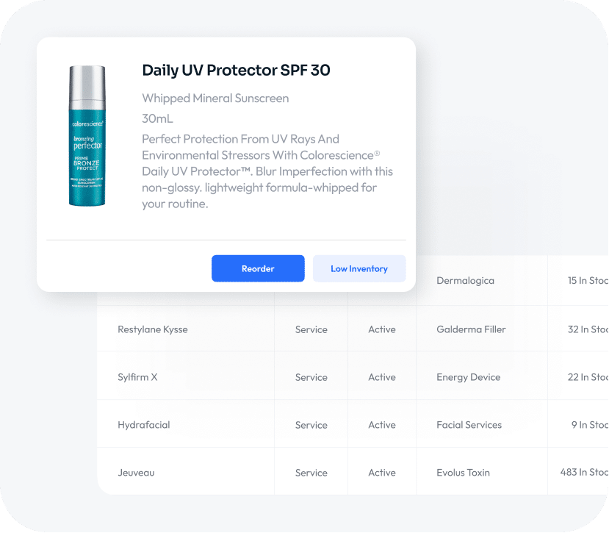
Task: Open the Restylane Kysse row
Action: tap(153, 329)
